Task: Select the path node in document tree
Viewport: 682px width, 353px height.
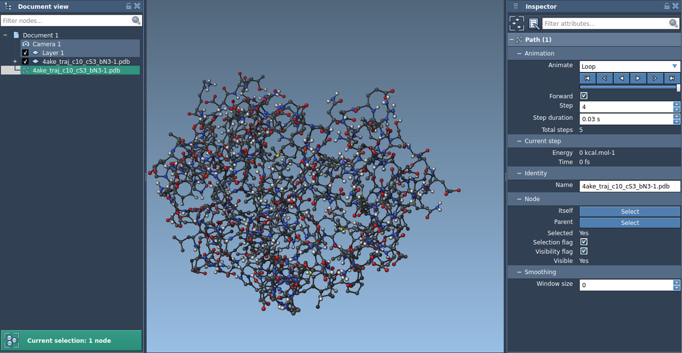Action: click(76, 70)
